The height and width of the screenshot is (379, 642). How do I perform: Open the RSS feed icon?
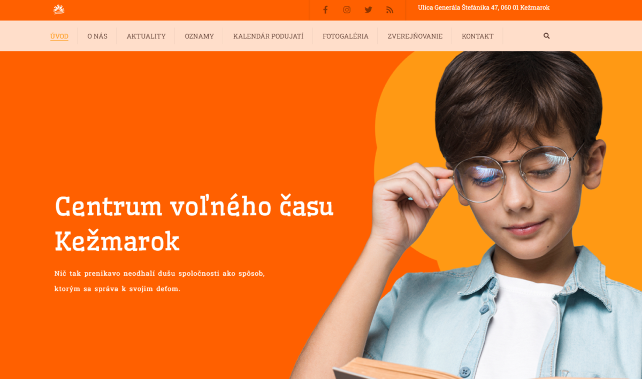389,10
